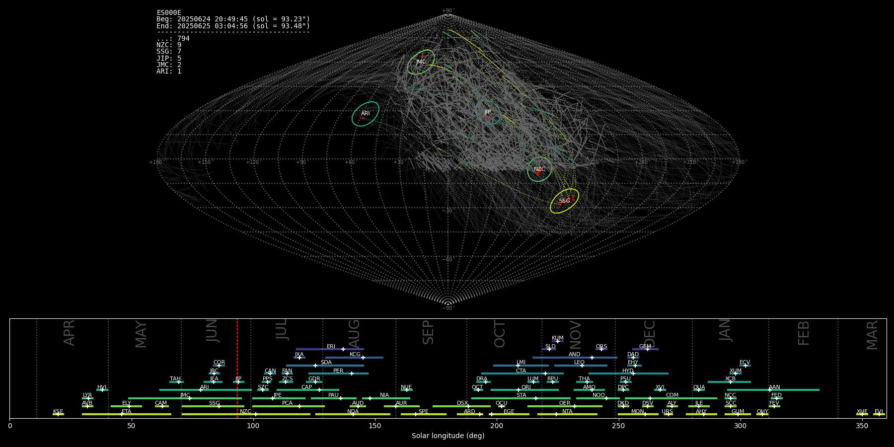Select the HVI shower label in timeline
The image size is (894, 447).
[102, 387]
